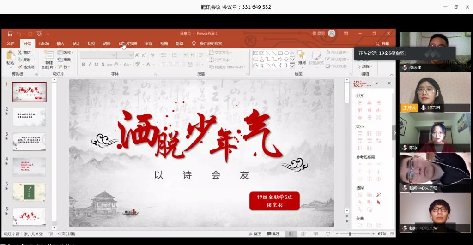Toggle the Notes (备注) pane
Viewport: 473px width, 245px height.
pos(255,234)
